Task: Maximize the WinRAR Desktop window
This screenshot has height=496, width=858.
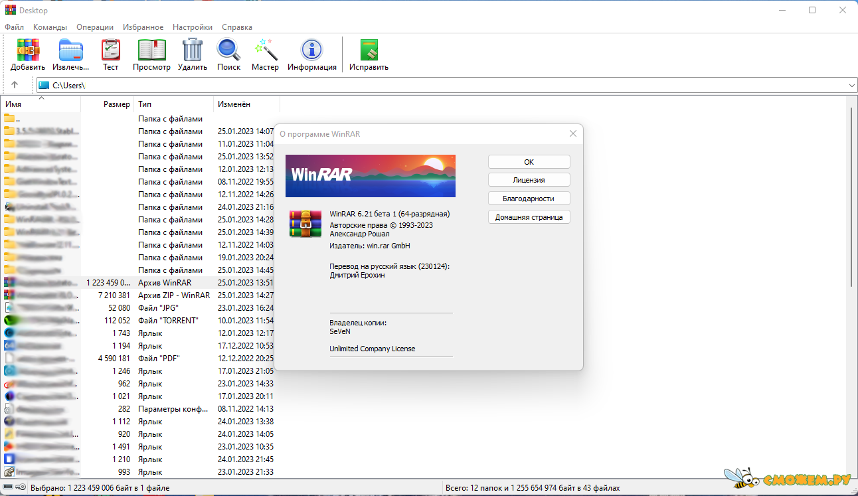Action: point(812,10)
